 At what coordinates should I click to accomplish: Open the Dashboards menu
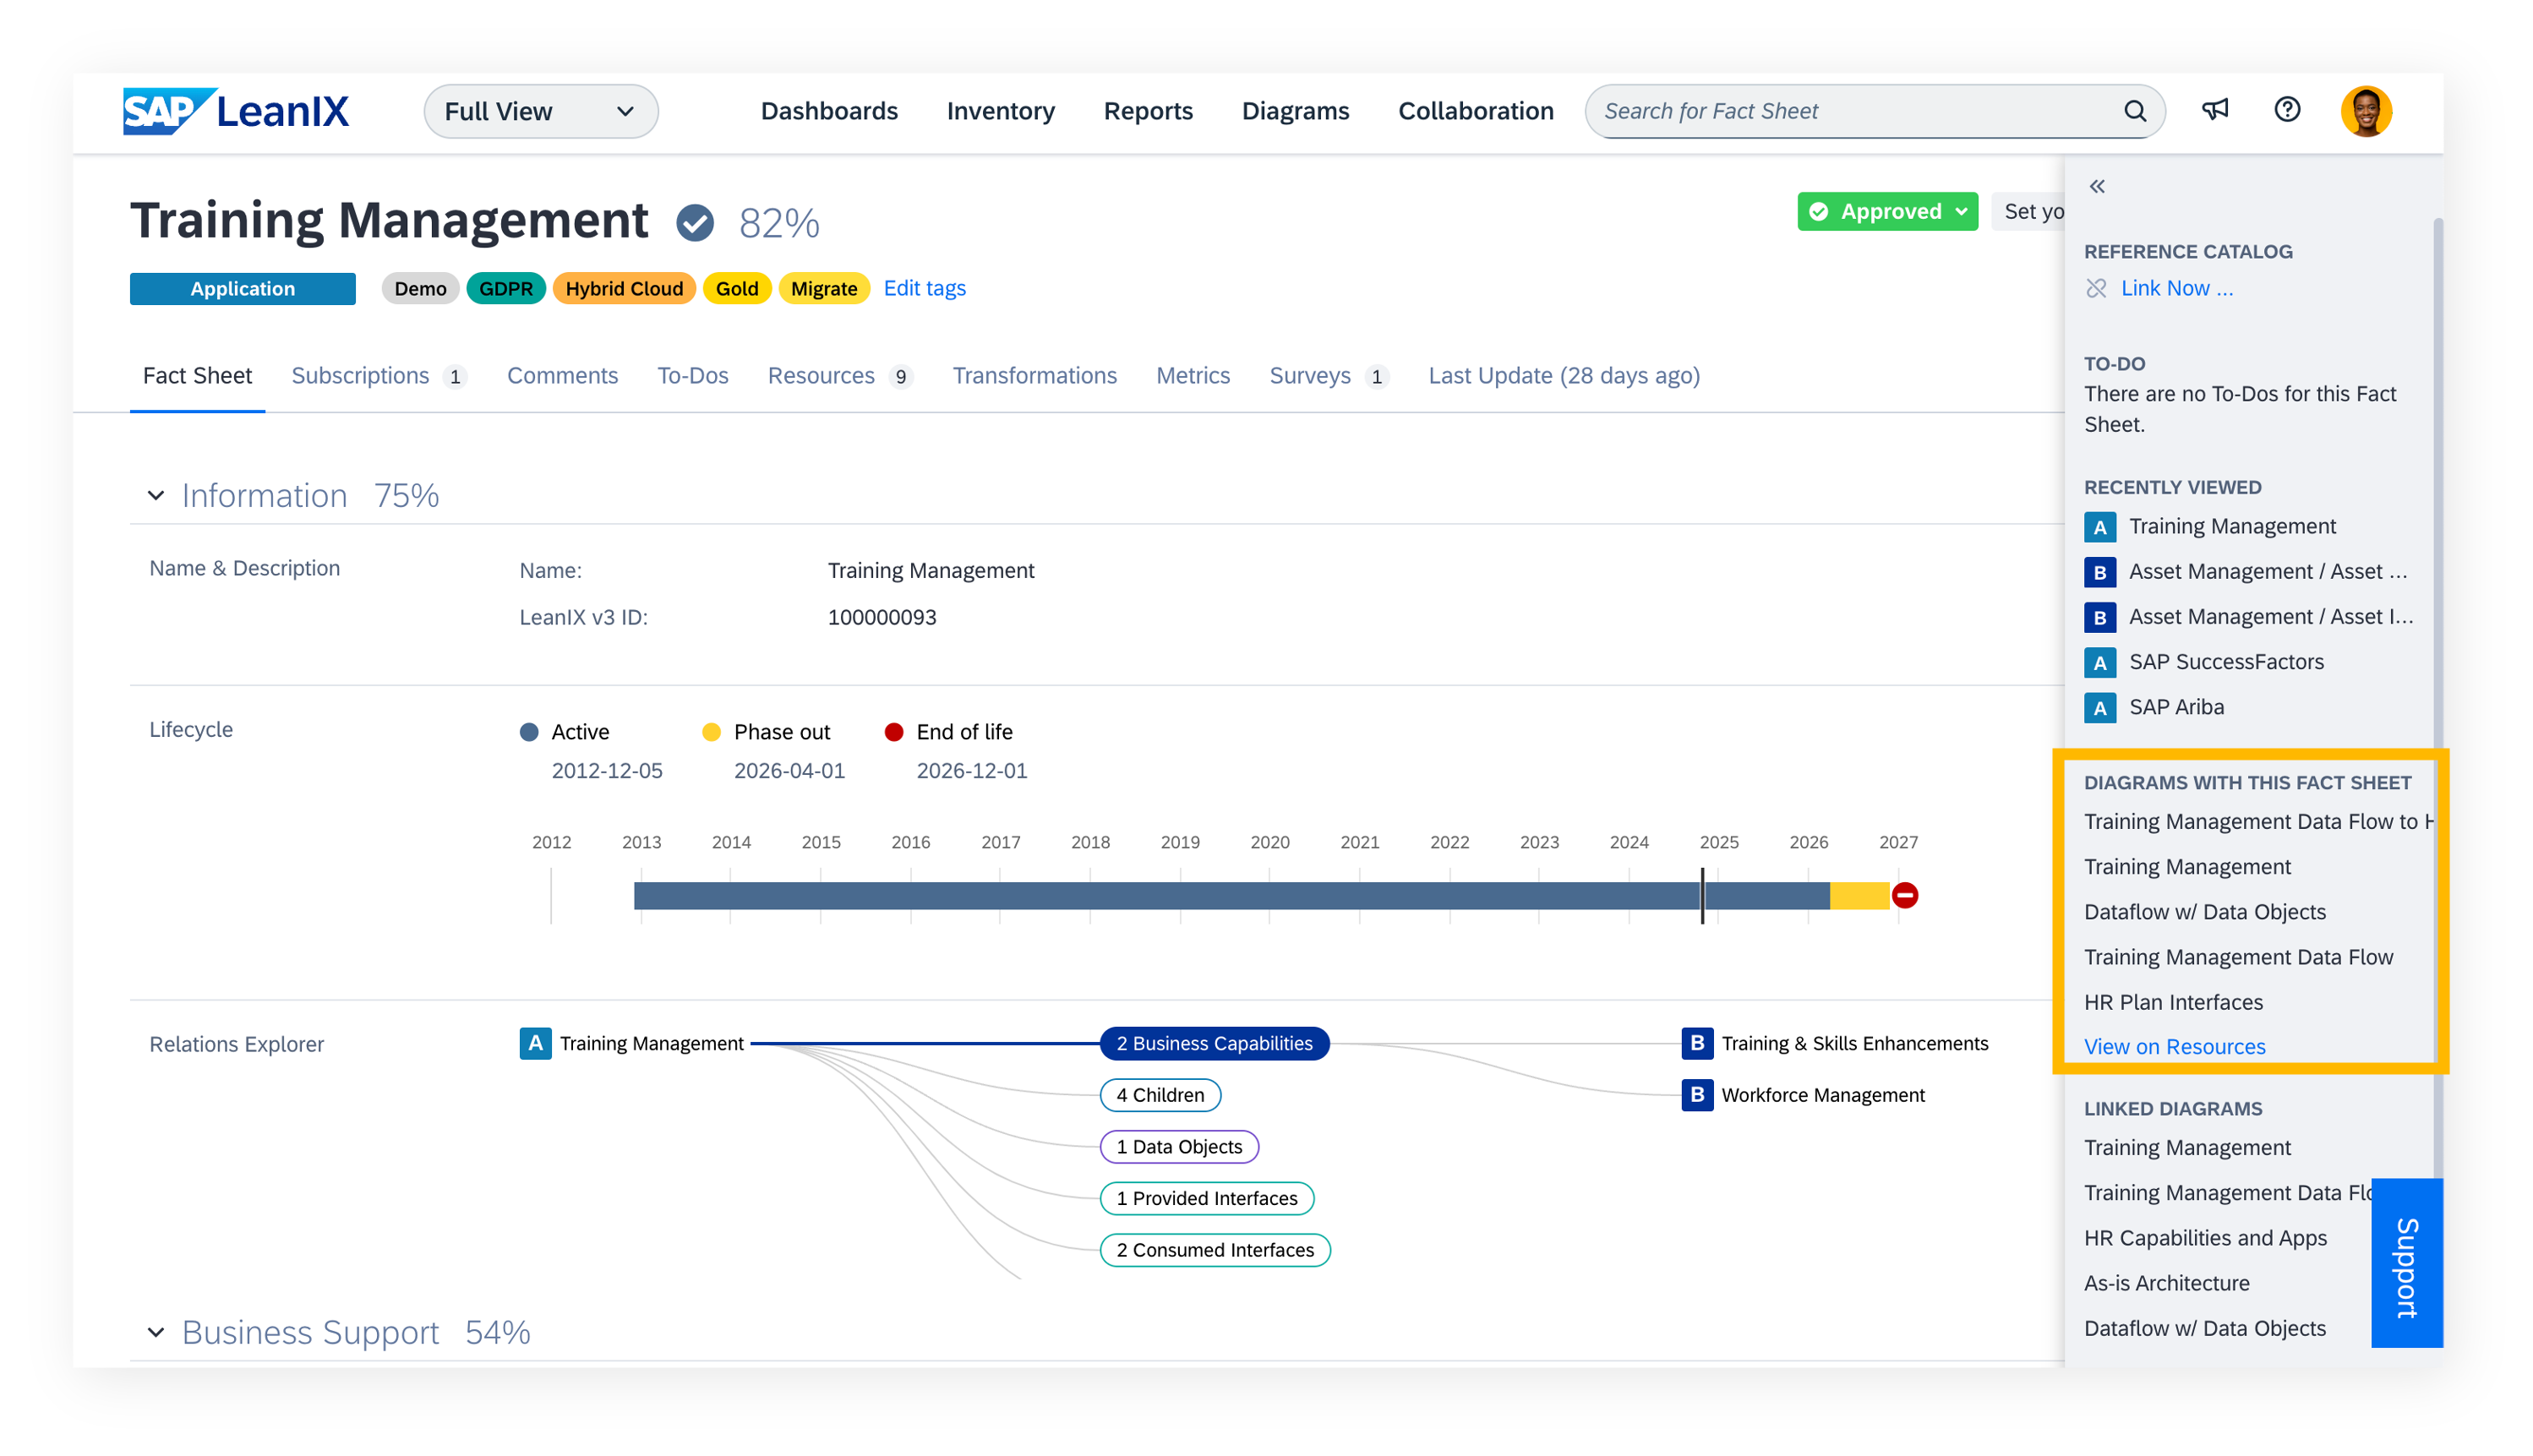point(829,111)
